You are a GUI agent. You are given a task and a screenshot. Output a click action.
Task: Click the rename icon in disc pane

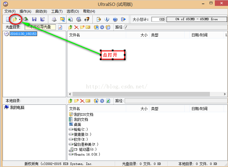[x=88, y=27]
